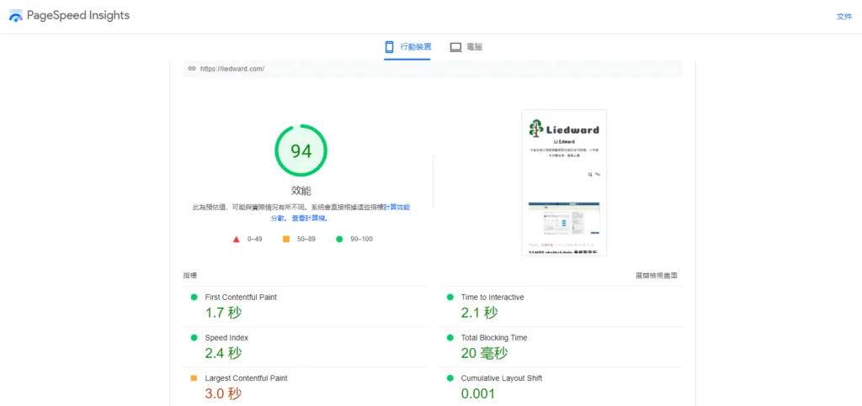Select the mobile phone icon tab
This screenshot has width=862, height=406.
(389, 47)
